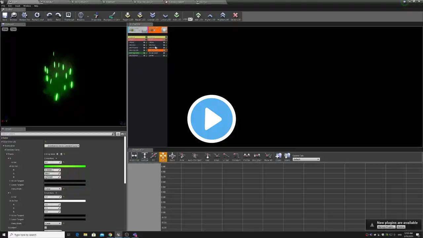The height and width of the screenshot is (238, 423).
Task: Activate the Pan mode in Curve Editor
Action: (x=163, y=157)
